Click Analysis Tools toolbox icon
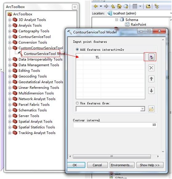This screenshot has height=179, width=172. click(x=15, y=25)
